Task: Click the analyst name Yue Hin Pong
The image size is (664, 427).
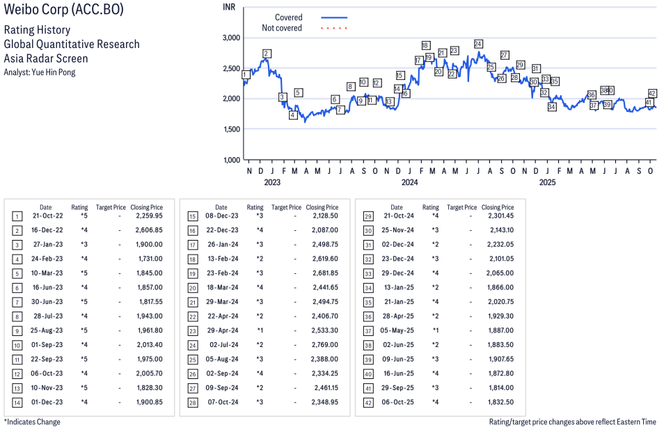Action: (x=54, y=72)
